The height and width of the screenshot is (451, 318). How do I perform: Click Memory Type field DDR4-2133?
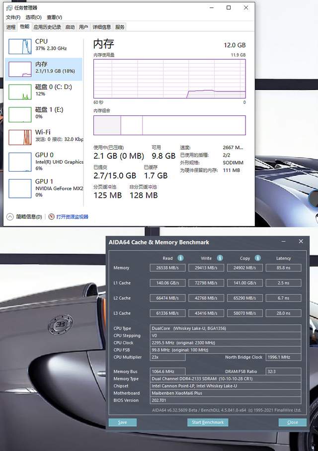click(x=226, y=379)
